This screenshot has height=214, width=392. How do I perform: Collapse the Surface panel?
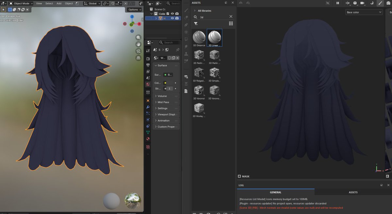coord(166,65)
